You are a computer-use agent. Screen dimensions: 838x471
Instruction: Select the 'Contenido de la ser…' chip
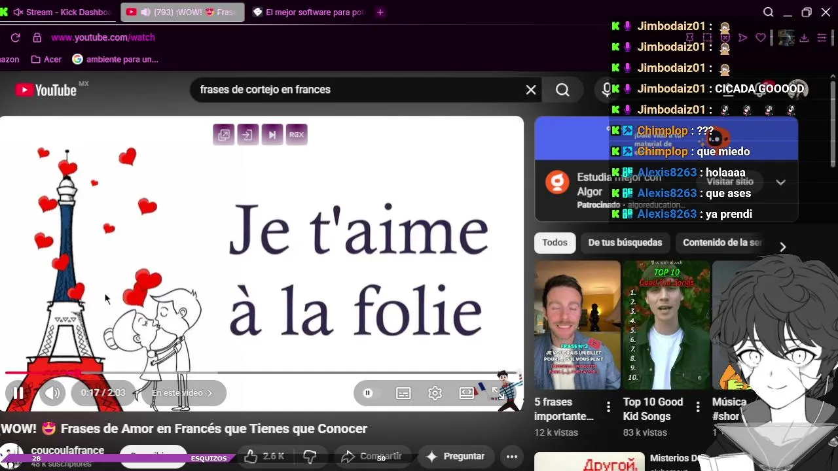coord(722,243)
